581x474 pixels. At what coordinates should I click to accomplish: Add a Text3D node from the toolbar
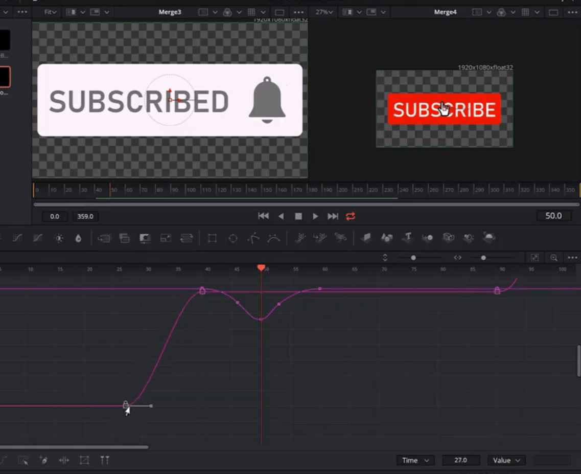(407, 238)
